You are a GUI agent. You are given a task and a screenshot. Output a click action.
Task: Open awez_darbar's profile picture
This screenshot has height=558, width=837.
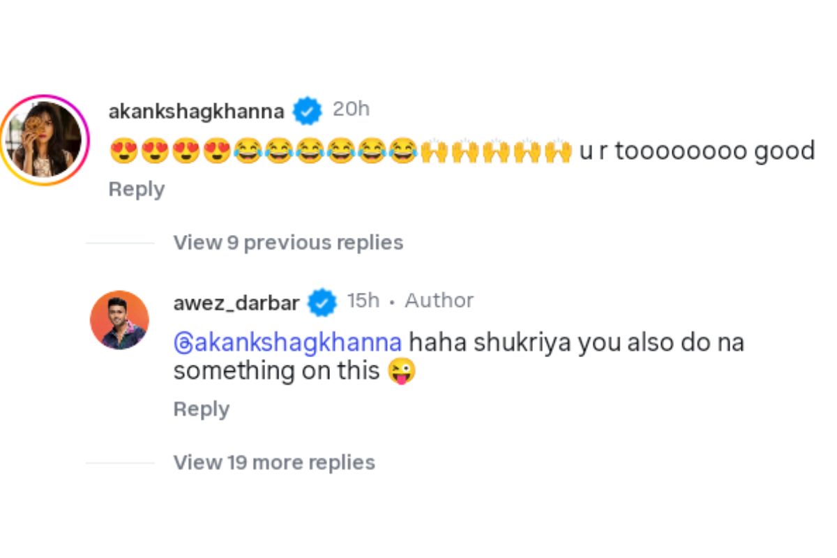(119, 320)
